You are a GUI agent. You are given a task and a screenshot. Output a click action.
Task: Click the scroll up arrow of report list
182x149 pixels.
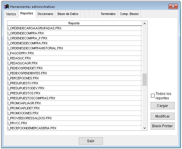[144, 23]
